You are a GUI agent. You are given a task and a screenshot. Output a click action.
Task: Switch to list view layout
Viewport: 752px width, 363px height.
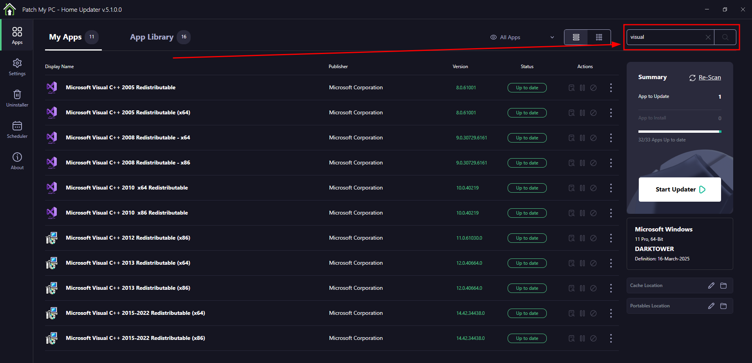[x=576, y=37]
